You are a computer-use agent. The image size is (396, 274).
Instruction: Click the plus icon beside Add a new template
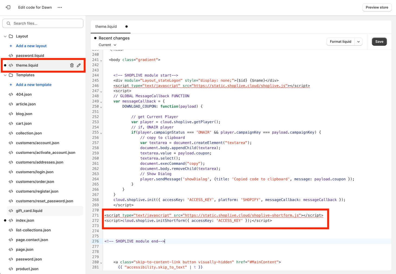[x=11, y=85]
